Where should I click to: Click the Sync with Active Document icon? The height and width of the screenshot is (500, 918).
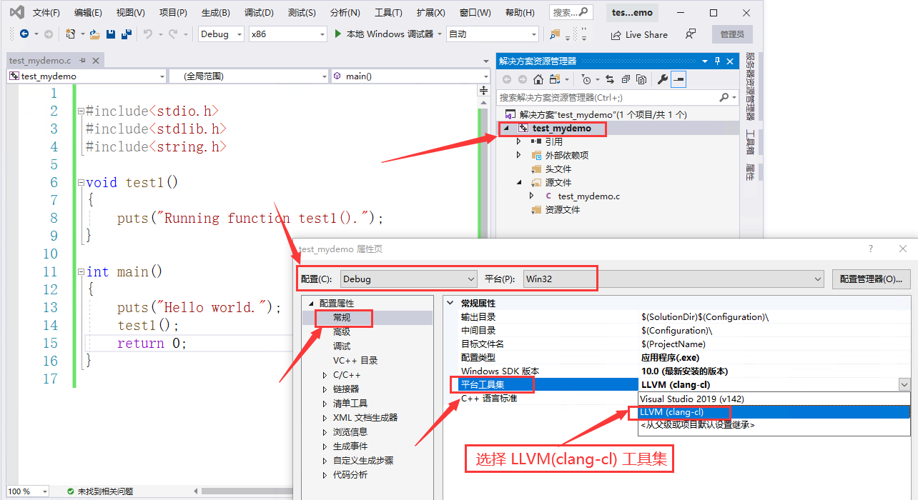[610, 79]
